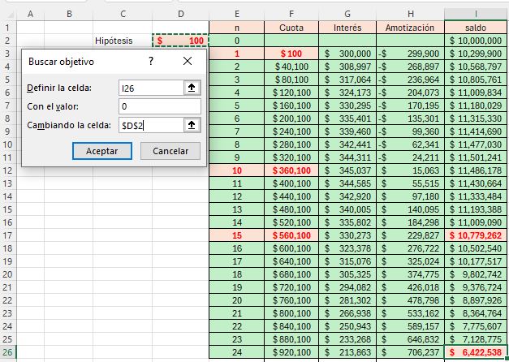Select column H header
Viewport: 509px width, 362px height.
411,14
